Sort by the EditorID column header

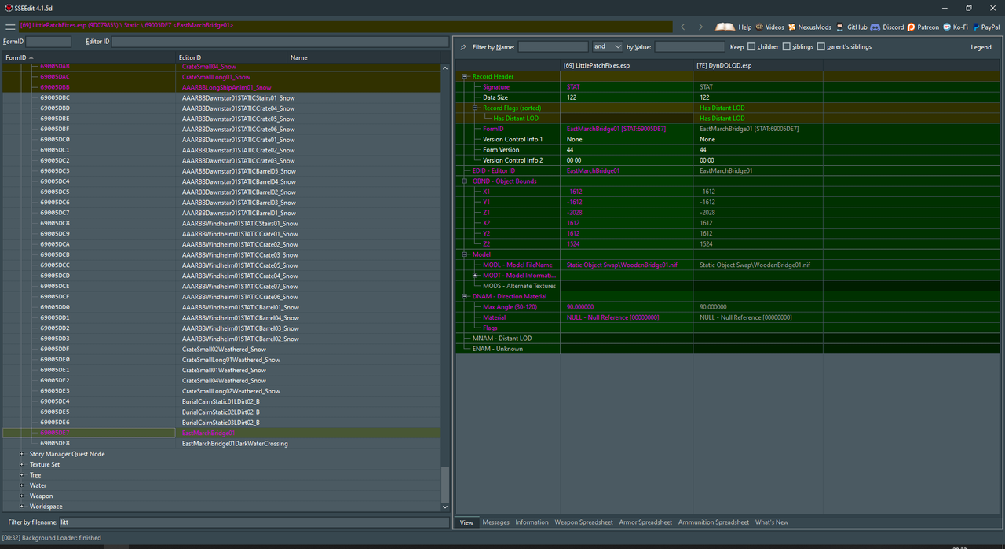[232, 57]
